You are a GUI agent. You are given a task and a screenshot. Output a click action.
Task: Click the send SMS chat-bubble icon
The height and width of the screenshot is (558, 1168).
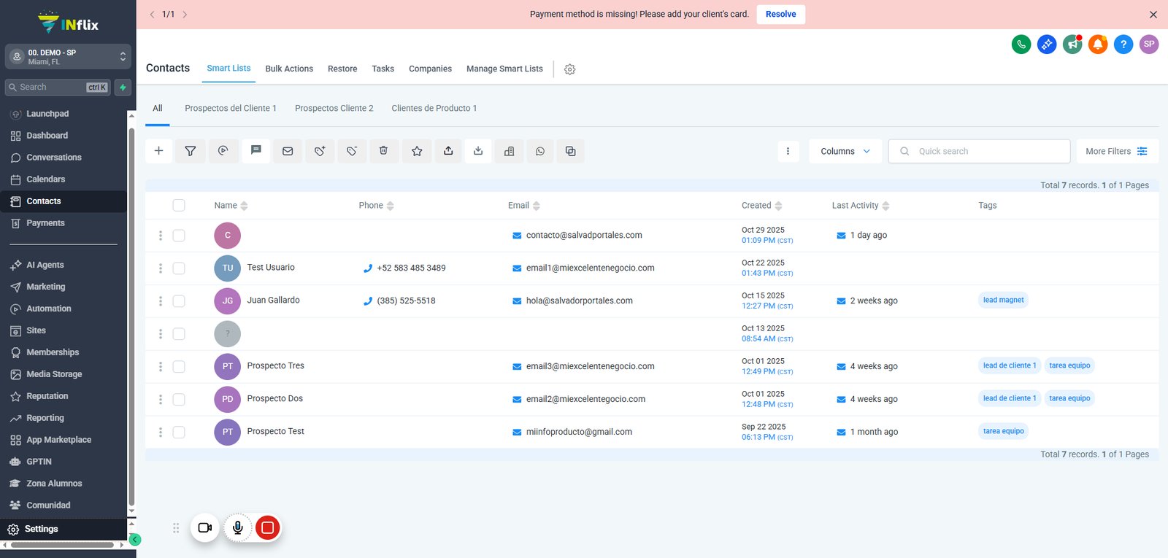click(255, 150)
